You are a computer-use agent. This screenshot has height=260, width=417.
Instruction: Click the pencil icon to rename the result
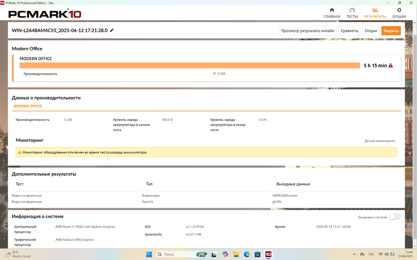[112, 30]
